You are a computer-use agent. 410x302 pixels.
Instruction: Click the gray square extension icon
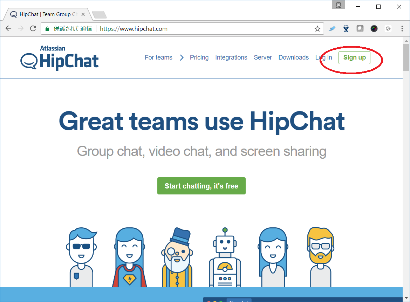pos(360,29)
